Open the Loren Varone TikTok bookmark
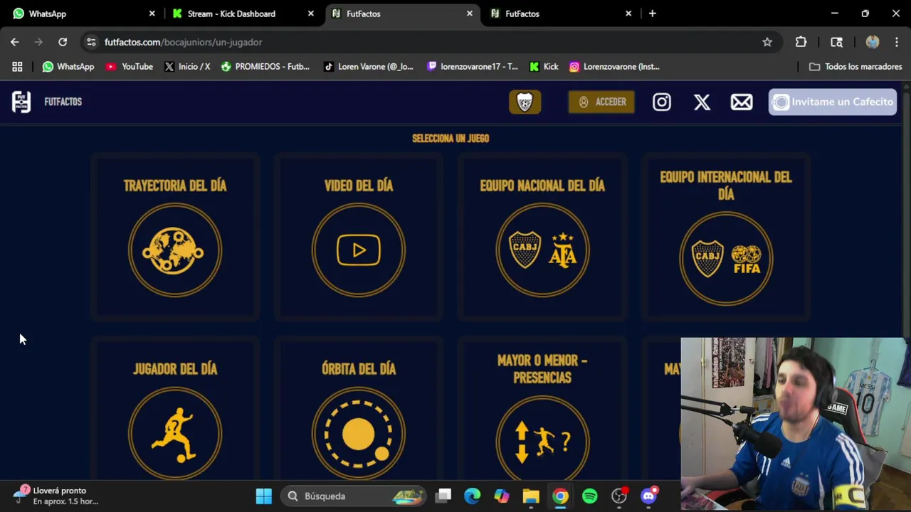The height and width of the screenshot is (512, 911). (369, 67)
